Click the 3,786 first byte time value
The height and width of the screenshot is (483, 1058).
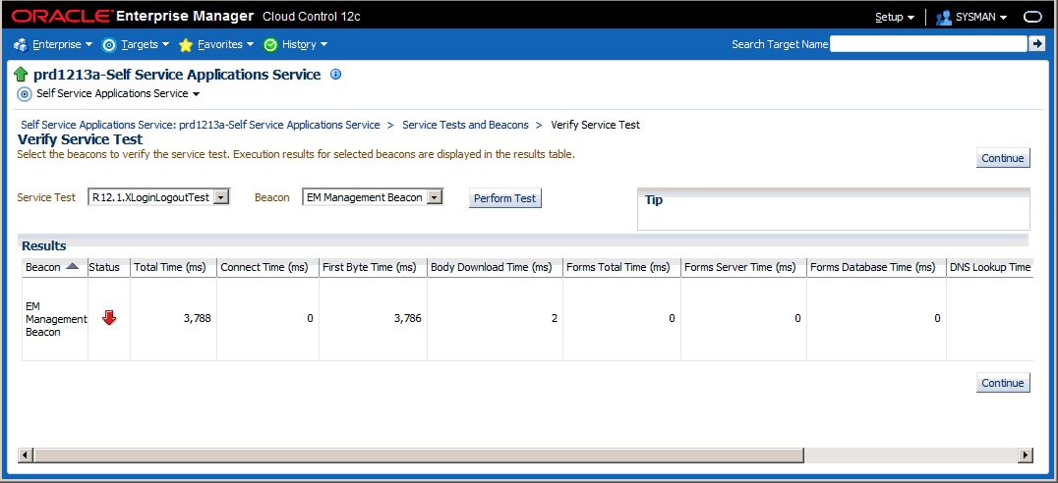tap(407, 319)
